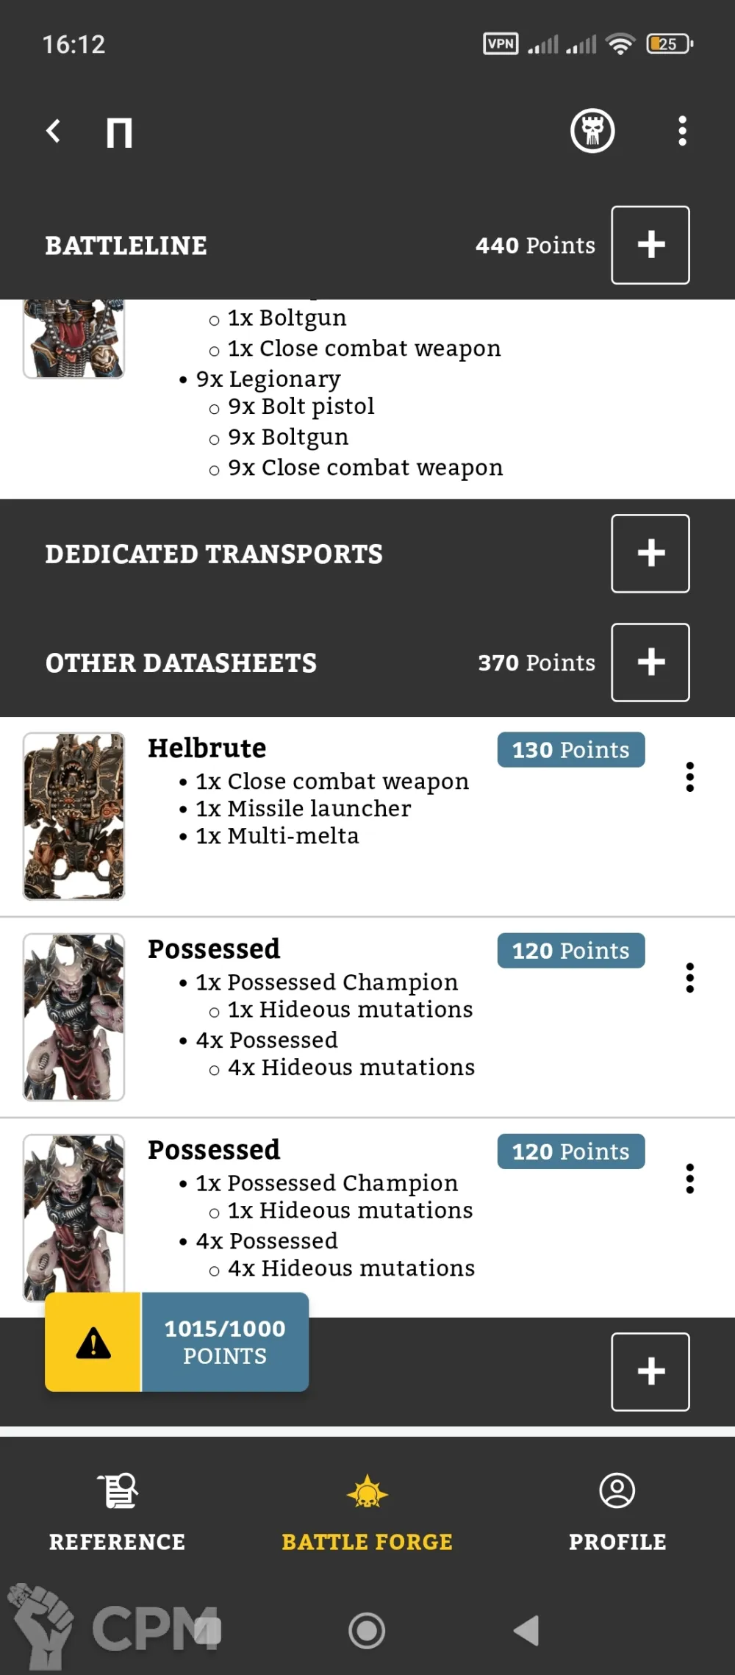Add a Dedicated Transports unit

(x=650, y=553)
